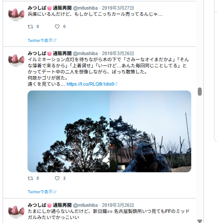
Task: Like the March 27 tweet heart icon
Action: 57,27
